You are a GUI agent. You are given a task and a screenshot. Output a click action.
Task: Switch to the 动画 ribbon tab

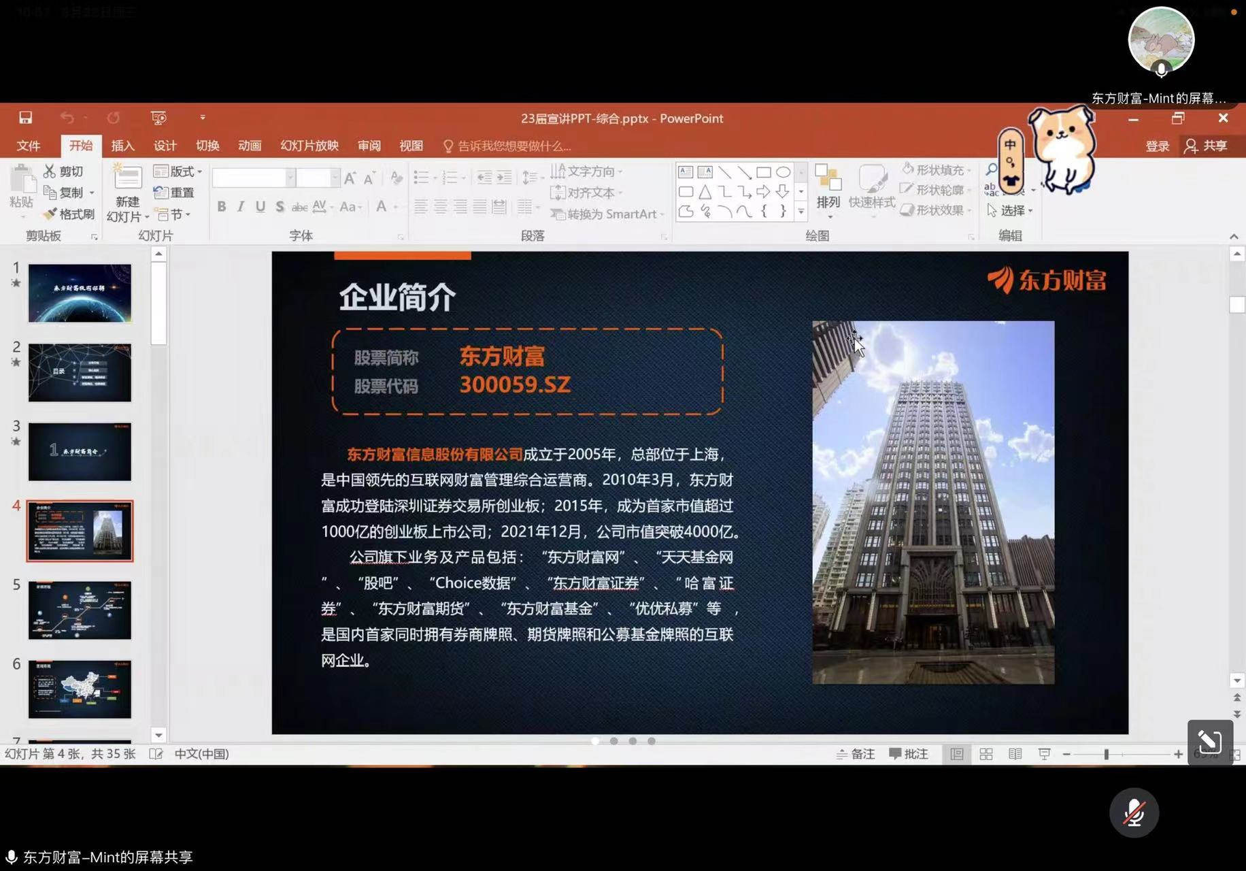tap(250, 146)
